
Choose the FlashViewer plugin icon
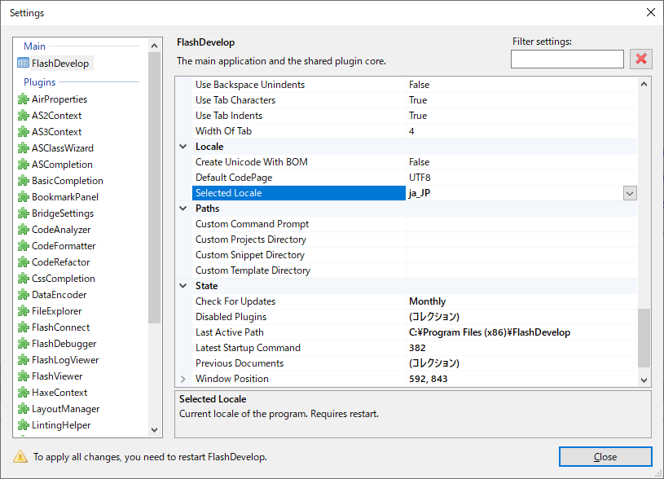point(23,376)
